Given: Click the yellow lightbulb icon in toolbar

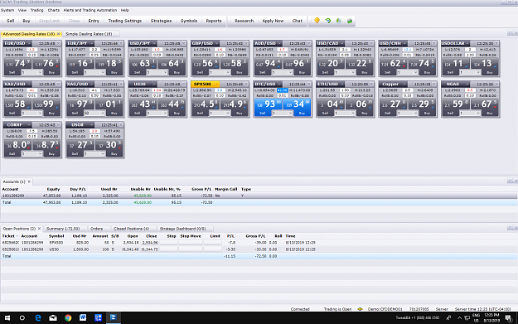Looking at the screenshot, I should click(x=317, y=21).
